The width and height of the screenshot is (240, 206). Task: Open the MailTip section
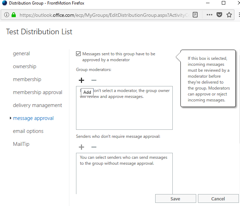pos(21,144)
